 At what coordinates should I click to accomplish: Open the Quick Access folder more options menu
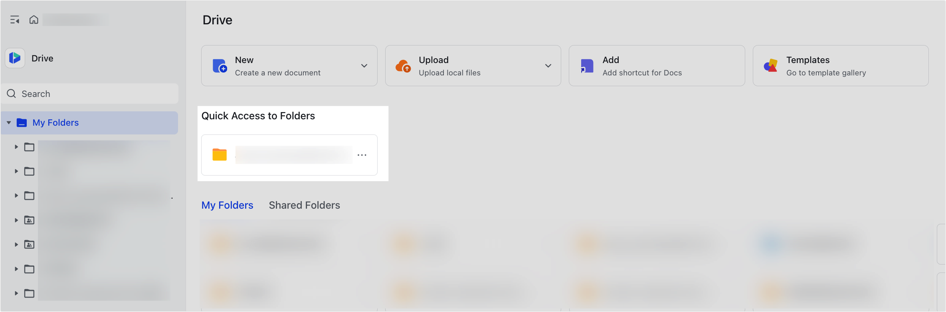[362, 155]
